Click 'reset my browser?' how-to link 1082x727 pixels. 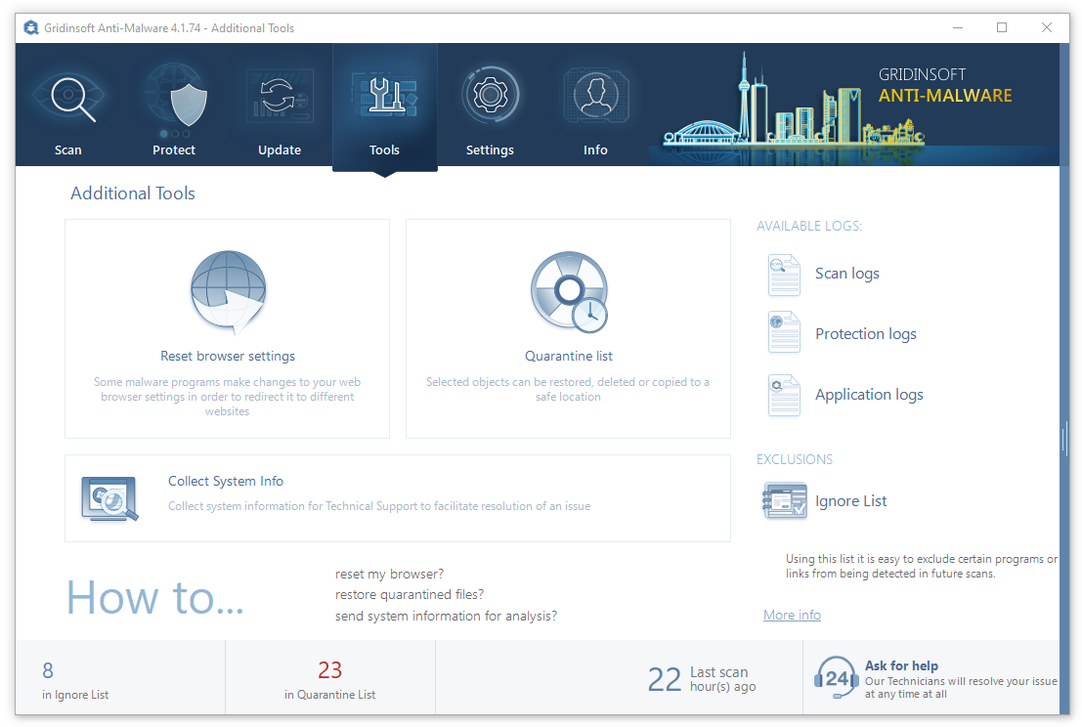coord(389,574)
